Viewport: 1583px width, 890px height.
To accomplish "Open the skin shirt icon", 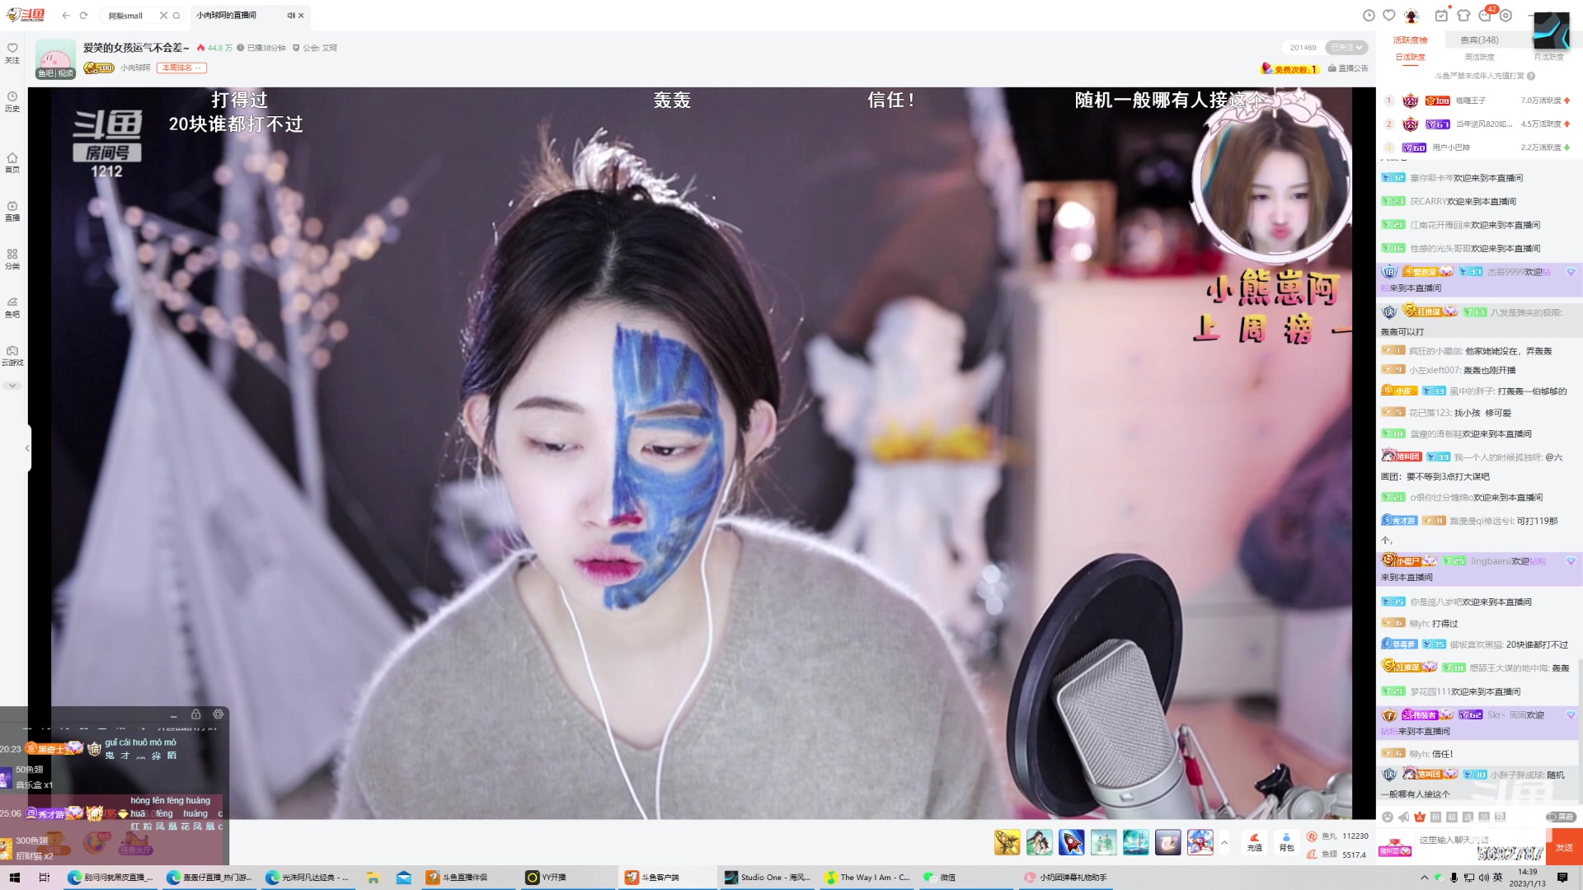I will 1463,16.
